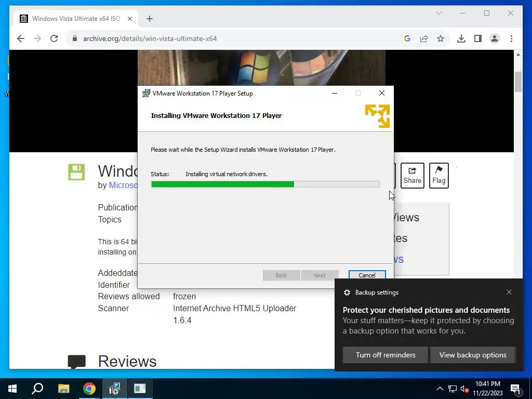Screen dimensions: 532x399
Task: Reload the archive.org page
Action: click(x=54, y=38)
